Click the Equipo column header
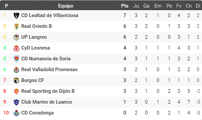Image resolution: width=202 pixels, height=120 pixels. [66, 6]
